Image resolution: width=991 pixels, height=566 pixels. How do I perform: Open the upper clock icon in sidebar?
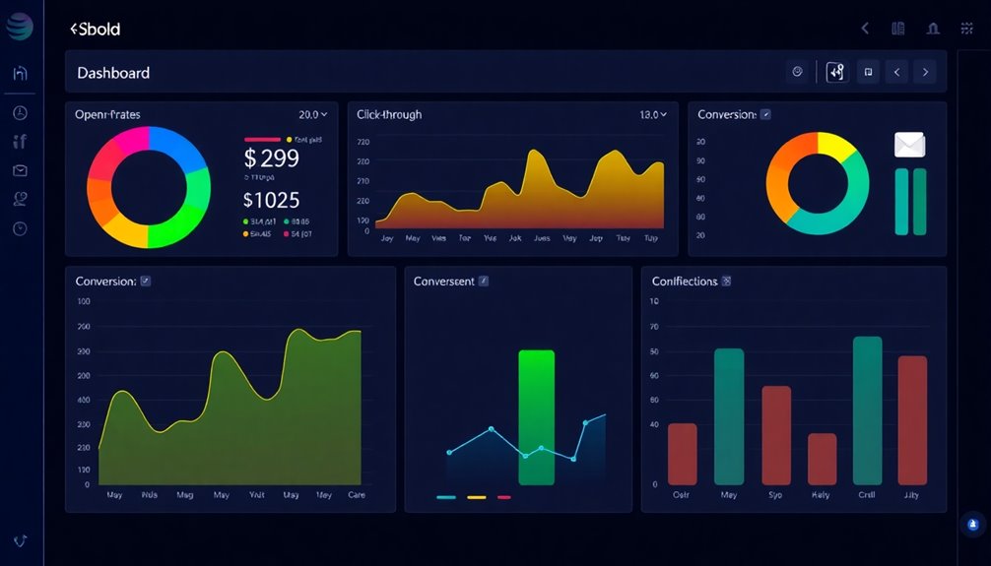pyautogui.click(x=21, y=113)
